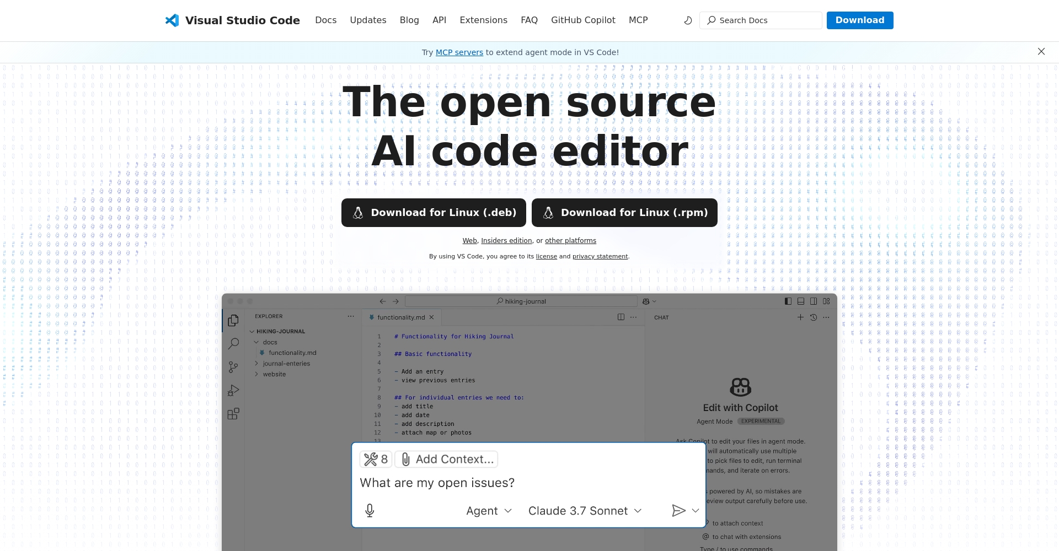Close the functionality.md tab

point(432,317)
